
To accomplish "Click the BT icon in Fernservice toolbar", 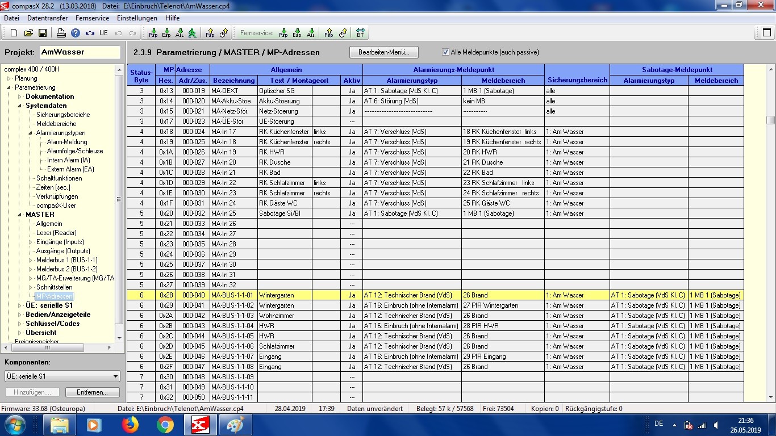I will pyautogui.click(x=360, y=33).
